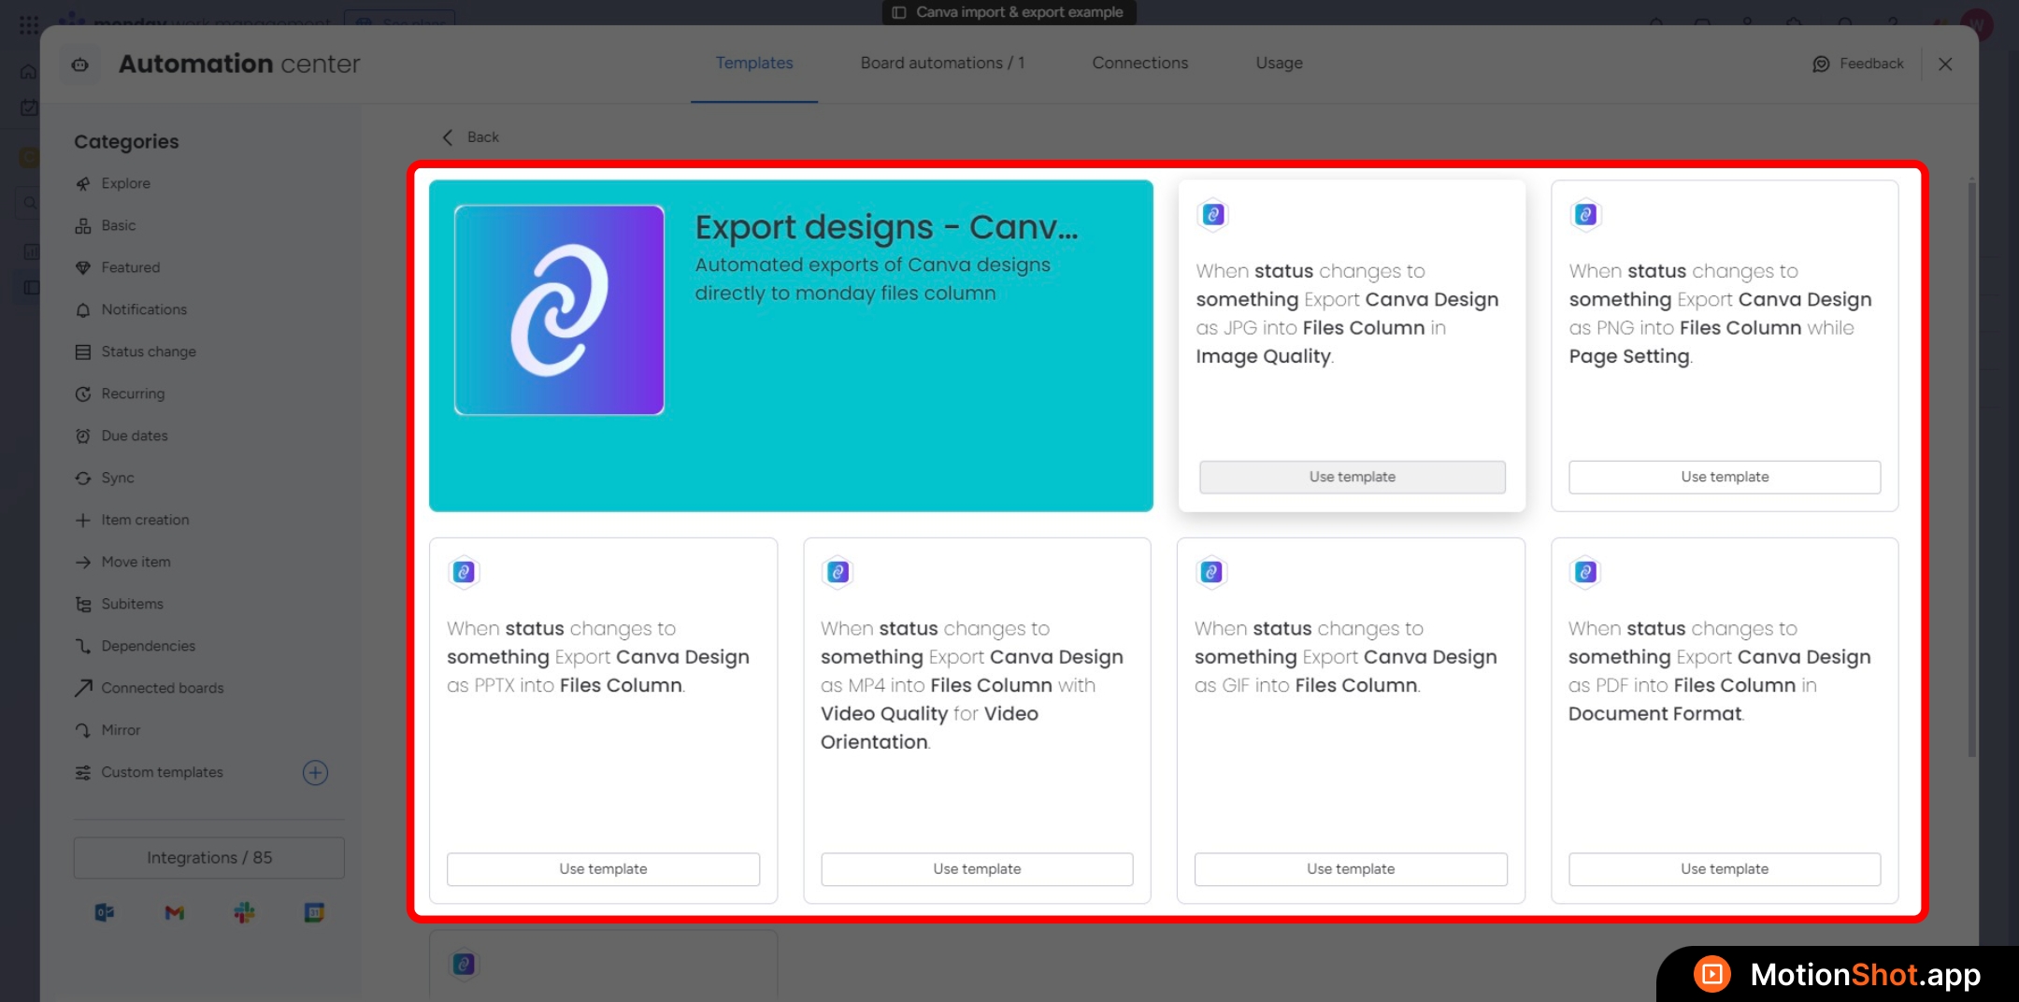Add a custom template with plus icon

coord(315,773)
